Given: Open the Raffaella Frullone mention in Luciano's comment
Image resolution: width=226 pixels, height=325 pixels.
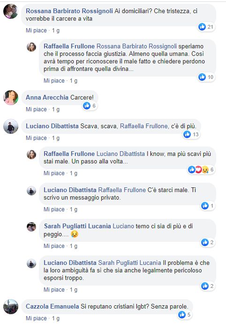Looking at the screenshot, I should [144, 126].
